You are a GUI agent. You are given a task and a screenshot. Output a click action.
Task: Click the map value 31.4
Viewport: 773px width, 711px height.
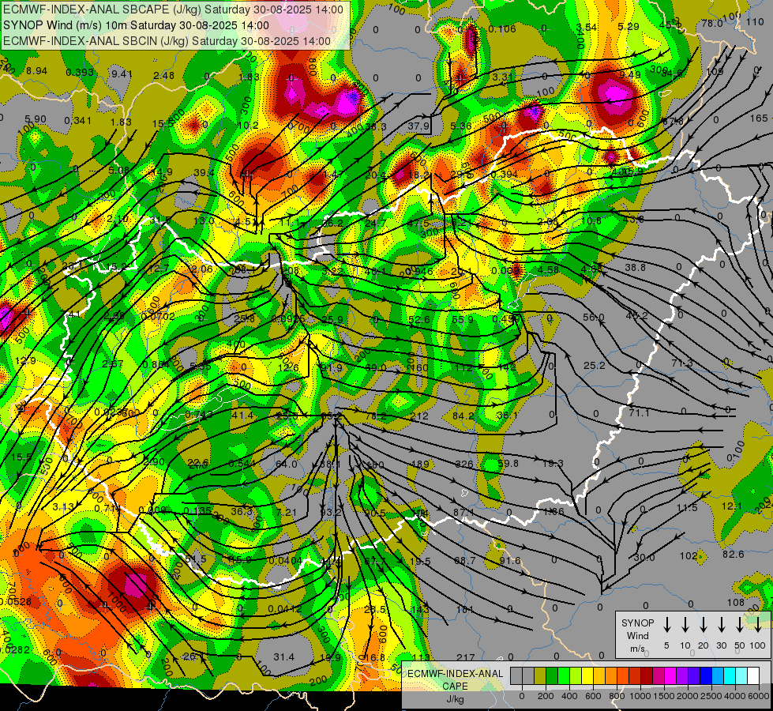coord(284,656)
